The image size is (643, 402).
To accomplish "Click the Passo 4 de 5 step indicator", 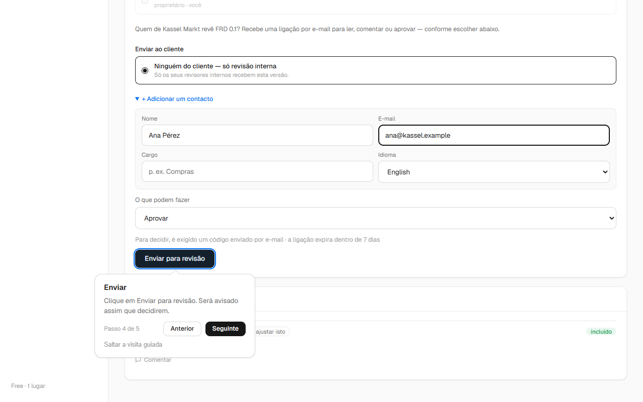I will tap(122, 329).
